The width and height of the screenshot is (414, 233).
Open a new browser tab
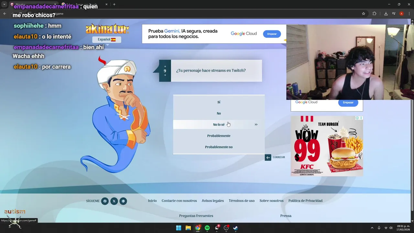click(114, 5)
